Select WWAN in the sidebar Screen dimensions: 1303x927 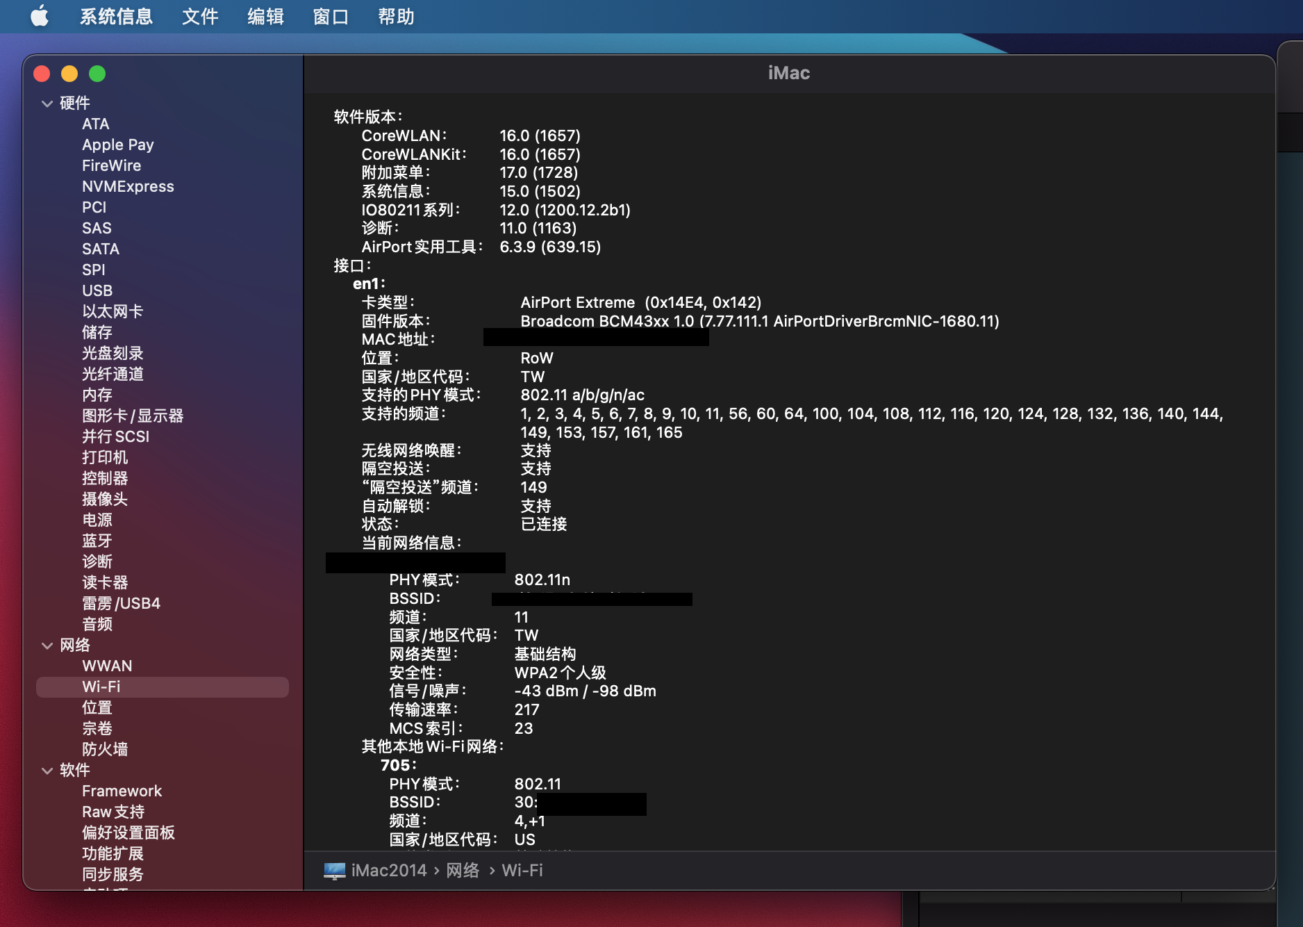[x=107, y=666]
